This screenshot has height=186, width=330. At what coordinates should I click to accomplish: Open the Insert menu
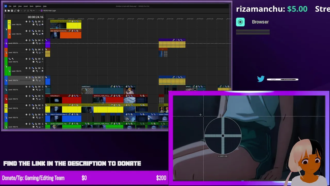(x=26, y=6)
